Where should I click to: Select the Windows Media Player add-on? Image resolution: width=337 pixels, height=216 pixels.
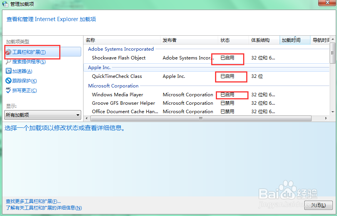tap(206, 95)
